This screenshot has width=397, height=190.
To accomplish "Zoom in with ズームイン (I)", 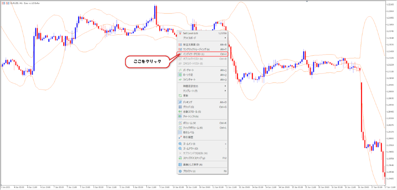I will coord(202,144).
